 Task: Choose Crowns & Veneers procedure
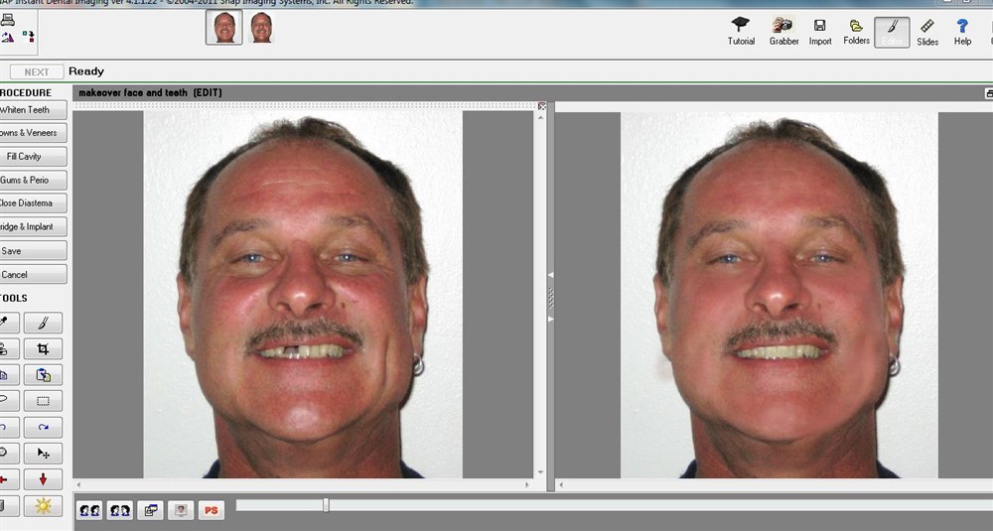pos(33,133)
